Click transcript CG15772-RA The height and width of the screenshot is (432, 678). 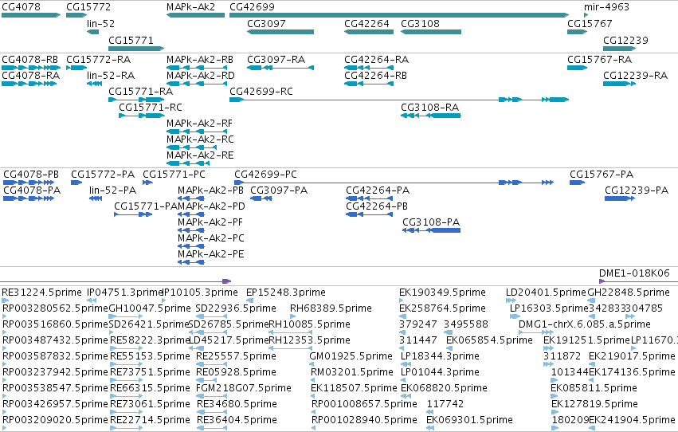[99, 60]
